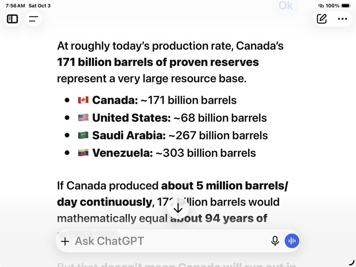Tap the 7:56 AM clock in status bar
Screen dimensions: 356x267
click(15, 6)
